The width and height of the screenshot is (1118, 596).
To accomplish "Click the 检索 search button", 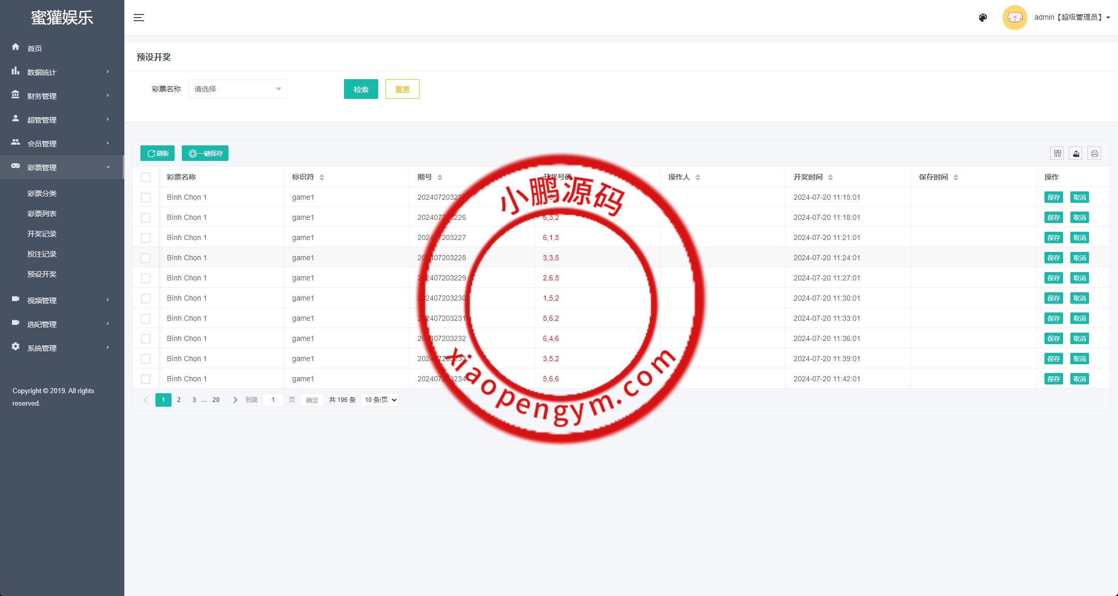I will (x=361, y=89).
